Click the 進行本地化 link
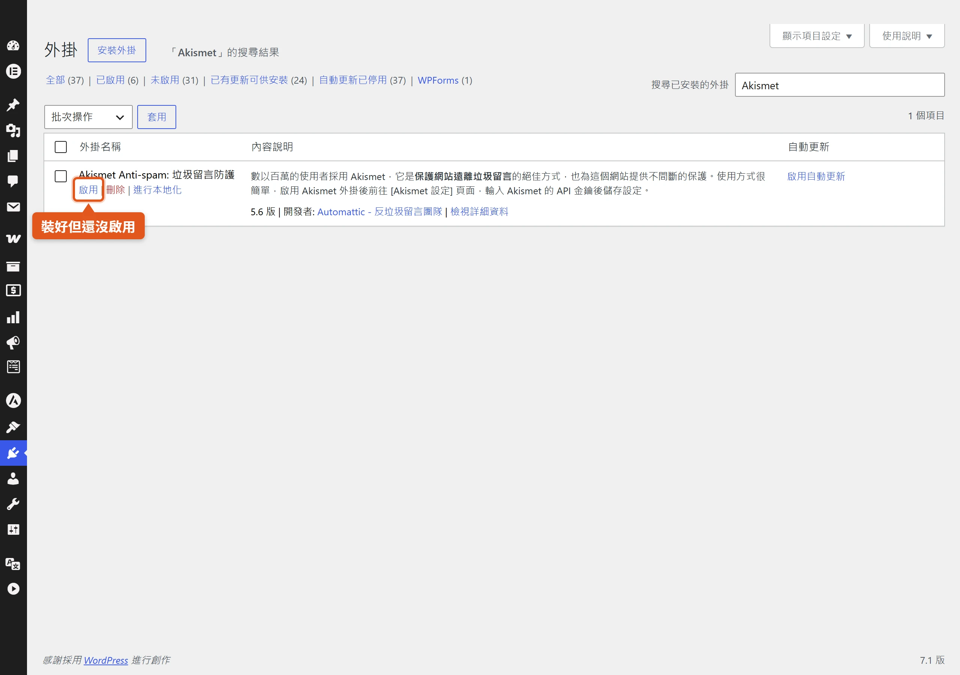 tap(157, 190)
